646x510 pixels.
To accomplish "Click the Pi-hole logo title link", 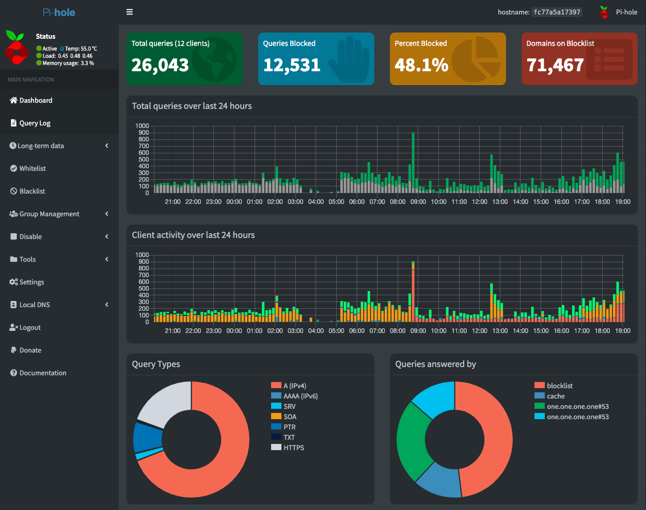I will tap(59, 12).
